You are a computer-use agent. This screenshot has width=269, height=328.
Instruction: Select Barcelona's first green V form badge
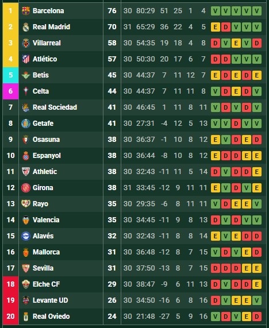(x=216, y=11)
